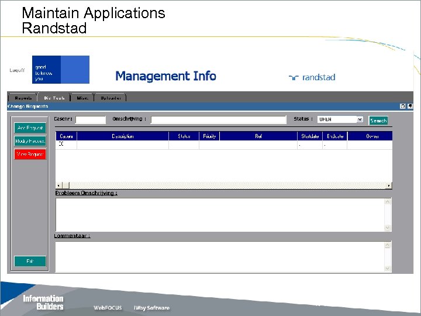Click the randstad logo
Screen dimensions: 421x316
click(312, 77)
